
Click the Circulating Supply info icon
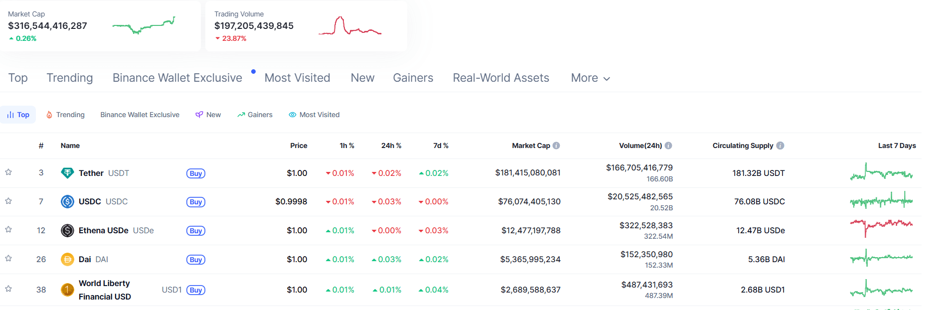780,146
